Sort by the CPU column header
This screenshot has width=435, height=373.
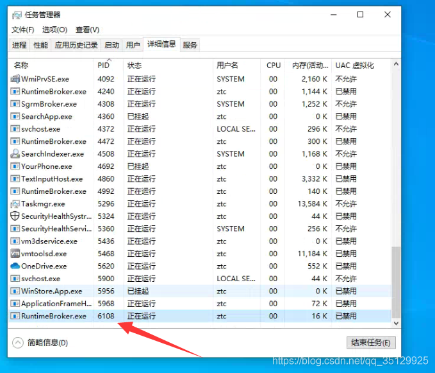(272, 65)
